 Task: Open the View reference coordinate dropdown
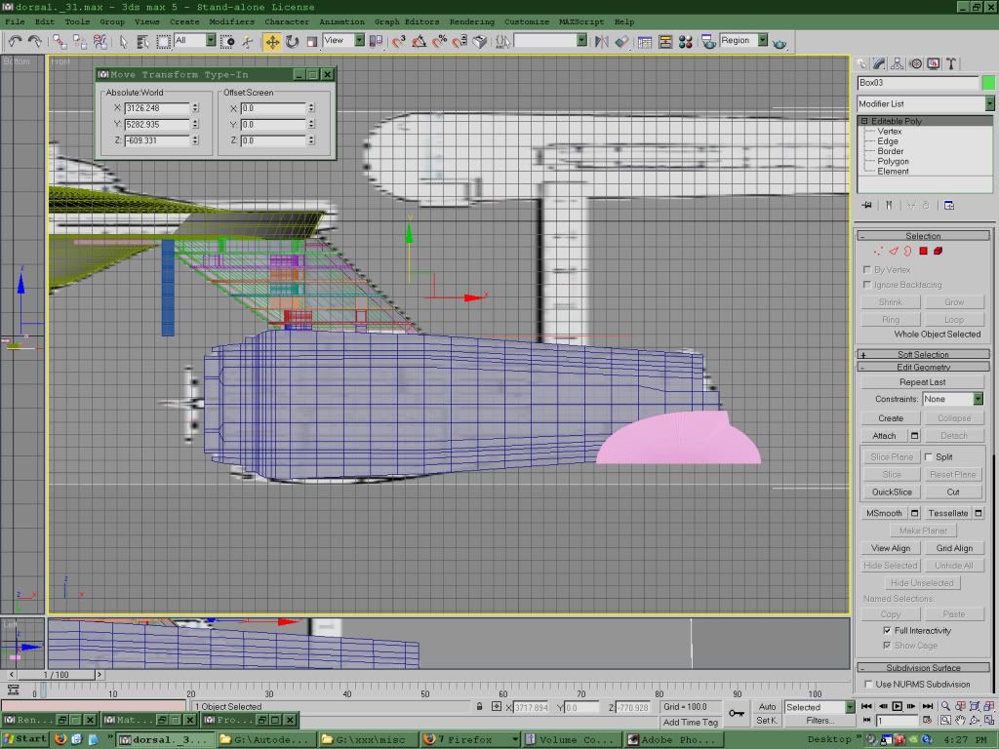343,40
